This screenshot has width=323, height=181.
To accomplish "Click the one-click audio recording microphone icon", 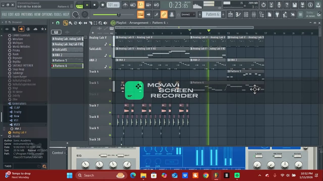I will 279,5.
